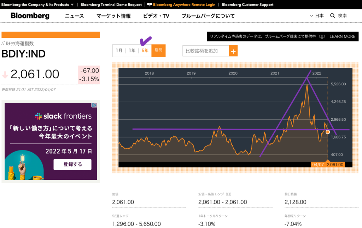Open the マーケット情報 menu
The image size is (362, 228).
113,16
